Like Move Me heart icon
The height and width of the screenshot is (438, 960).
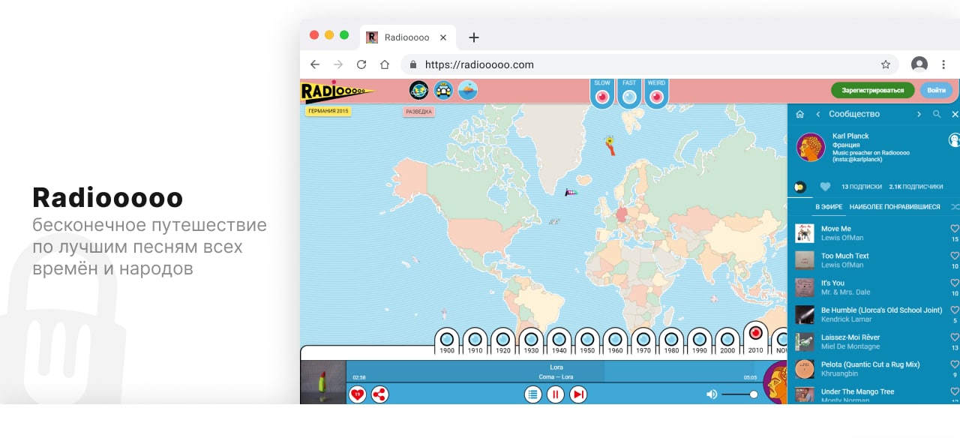point(955,229)
